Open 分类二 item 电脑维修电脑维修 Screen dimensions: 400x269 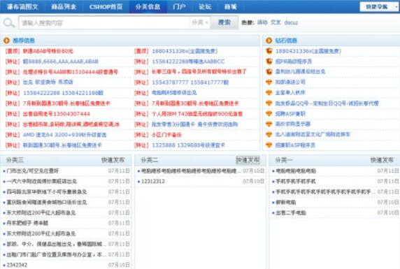point(191,171)
